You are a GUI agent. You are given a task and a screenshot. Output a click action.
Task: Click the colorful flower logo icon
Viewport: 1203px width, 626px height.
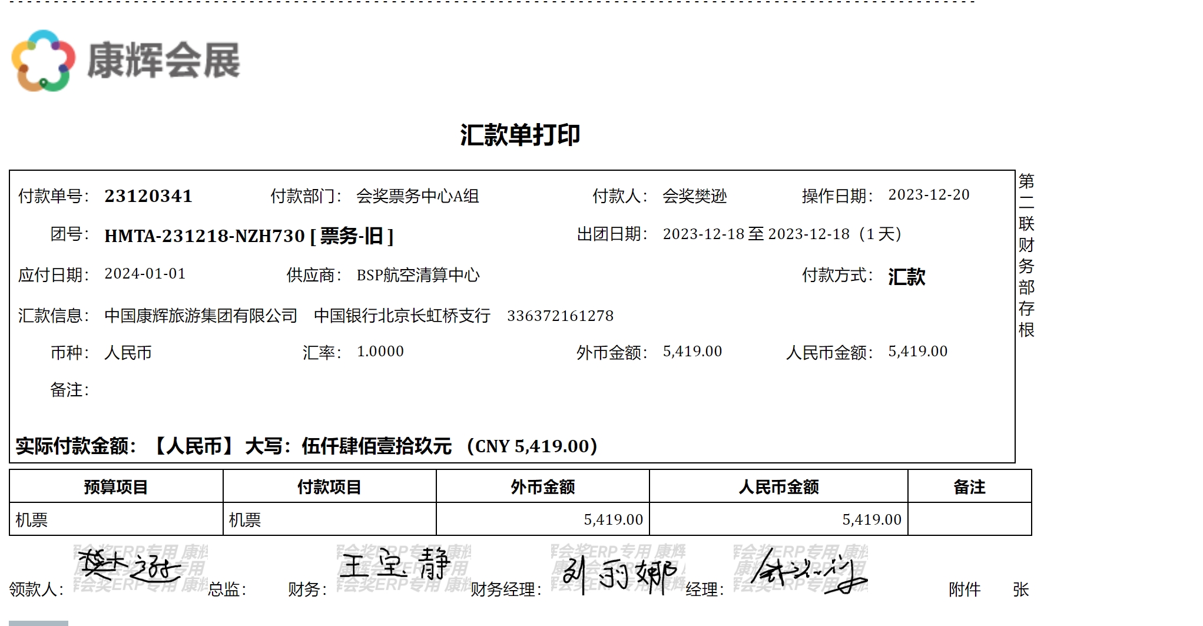(x=44, y=61)
